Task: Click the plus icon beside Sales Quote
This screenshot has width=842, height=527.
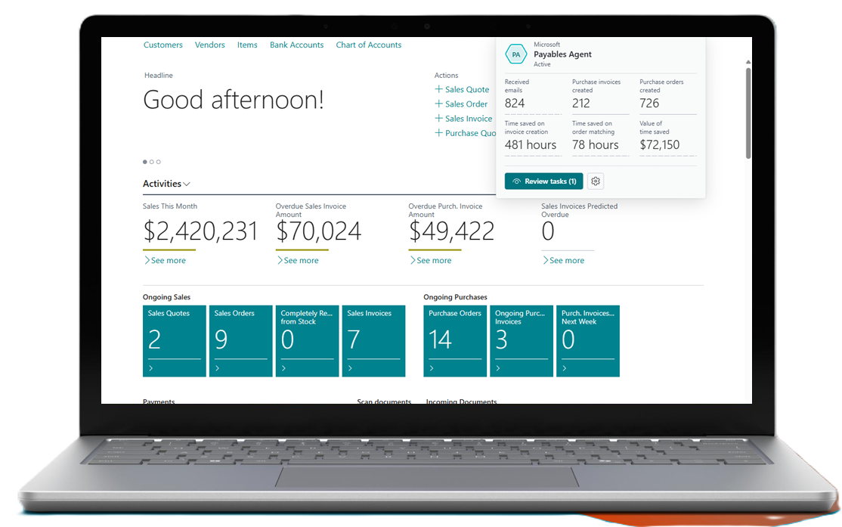Action: [438, 89]
